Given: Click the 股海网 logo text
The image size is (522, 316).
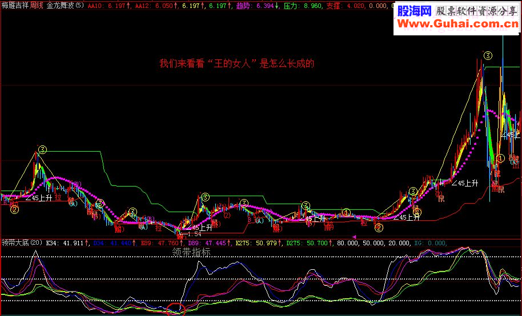Looking at the screenshot, I should pos(415,11).
